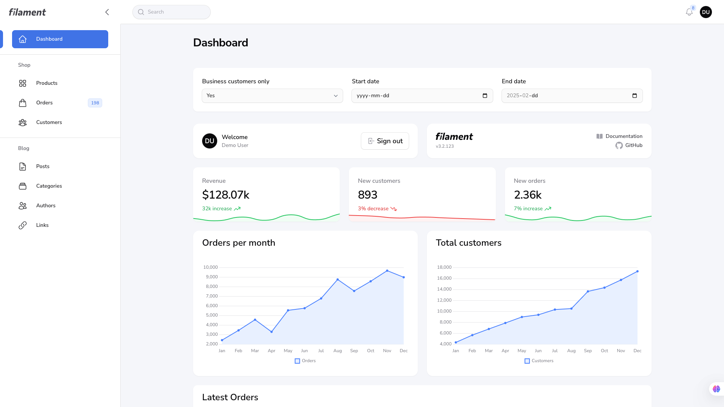The width and height of the screenshot is (724, 407).
Task: Toggle the Customers legend box in the chart
Action: (x=527, y=361)
